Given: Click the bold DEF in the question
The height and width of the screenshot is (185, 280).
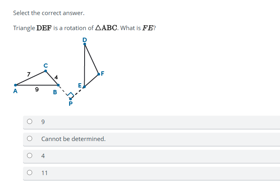Looking at the screenshot, I should [x=44, y=28].
